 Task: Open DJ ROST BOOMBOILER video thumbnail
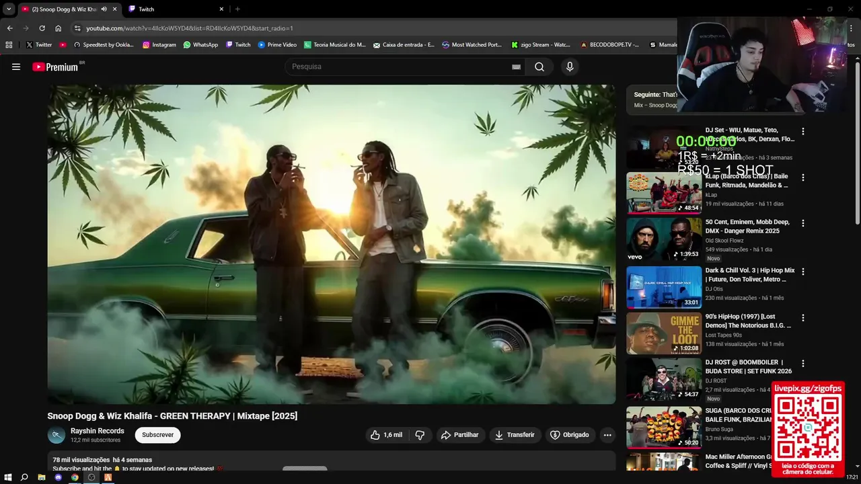pos(664,378)
